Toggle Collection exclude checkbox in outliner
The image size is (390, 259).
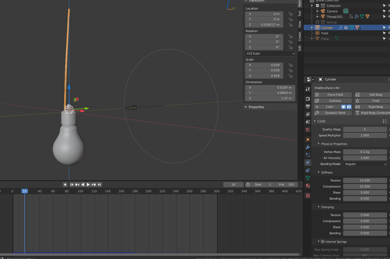click(317, 5)
